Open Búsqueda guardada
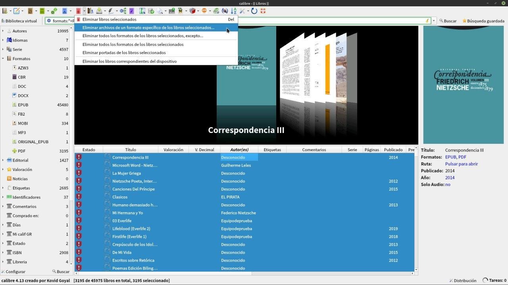The height and width of the screenshot is (285, 508). pos(483,21)
